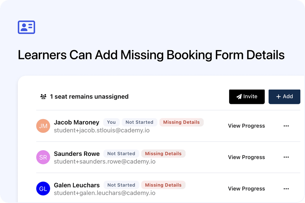
Task: Open the ellipsis menu for Saunders Rowe
Action: click(286, 157)
